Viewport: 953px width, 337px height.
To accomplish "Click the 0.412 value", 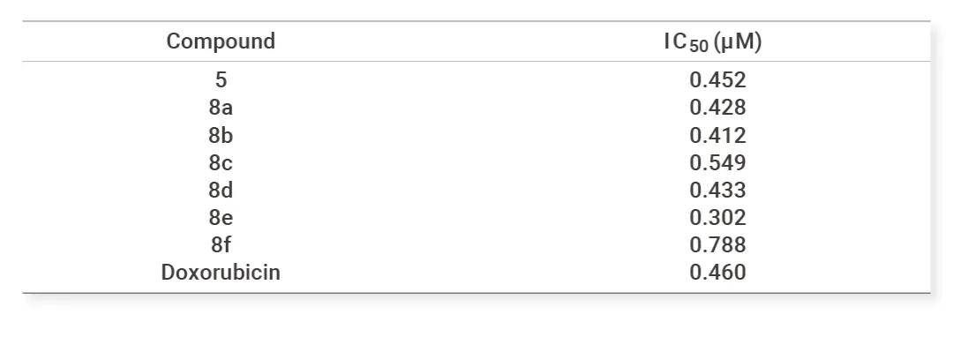I will point(717,135).
